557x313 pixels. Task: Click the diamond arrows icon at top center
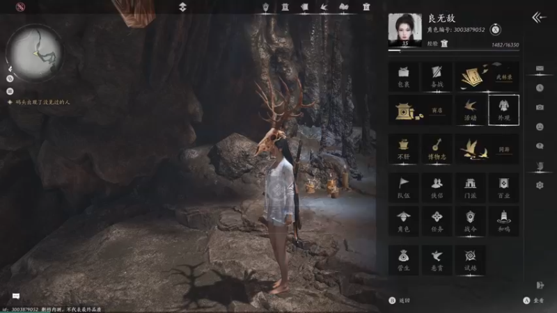(x=182, y=7)
